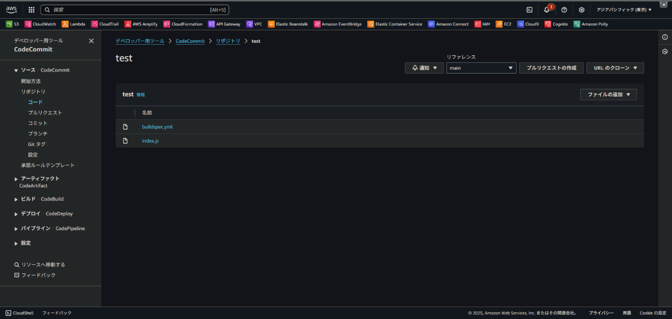Click リポジトリ breadcrumb link
Screen dimensions: 672x319
(228, 41)
